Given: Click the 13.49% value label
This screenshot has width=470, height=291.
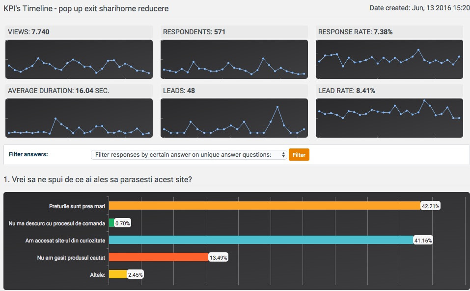Looking at the screenshot, I should pos(218,258).
